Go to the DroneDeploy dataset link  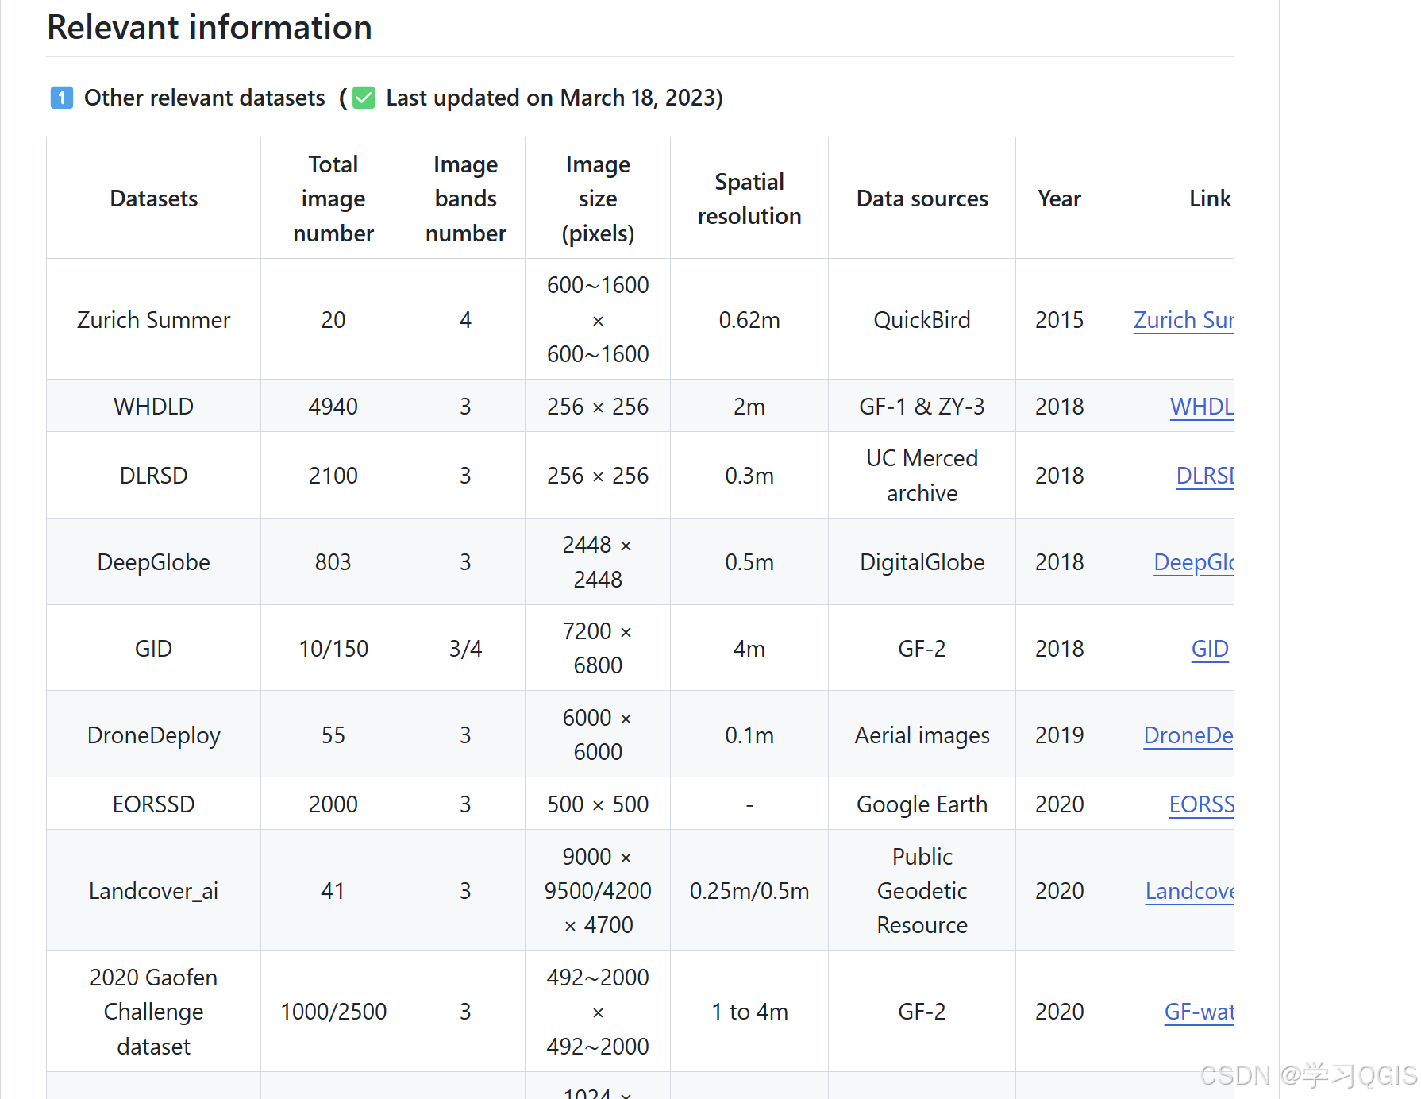(1188, 735)
